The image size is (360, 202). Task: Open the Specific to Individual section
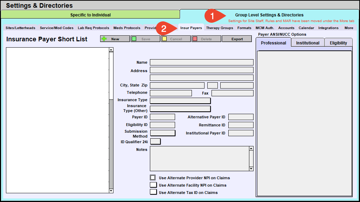tap(90, 15)
